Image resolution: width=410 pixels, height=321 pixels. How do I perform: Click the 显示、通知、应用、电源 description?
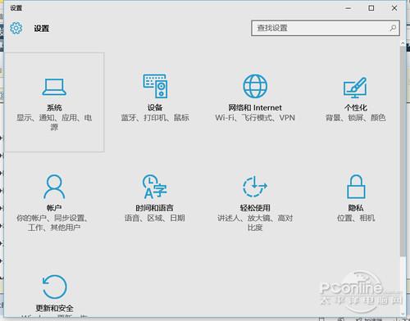click(54, 122)
